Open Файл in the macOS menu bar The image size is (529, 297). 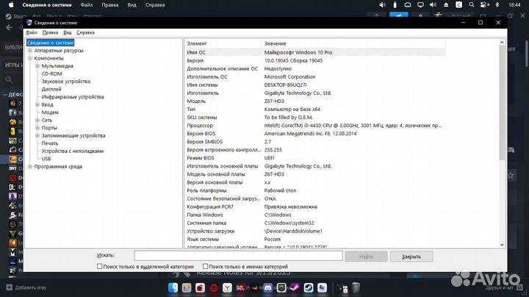point(87,4)
